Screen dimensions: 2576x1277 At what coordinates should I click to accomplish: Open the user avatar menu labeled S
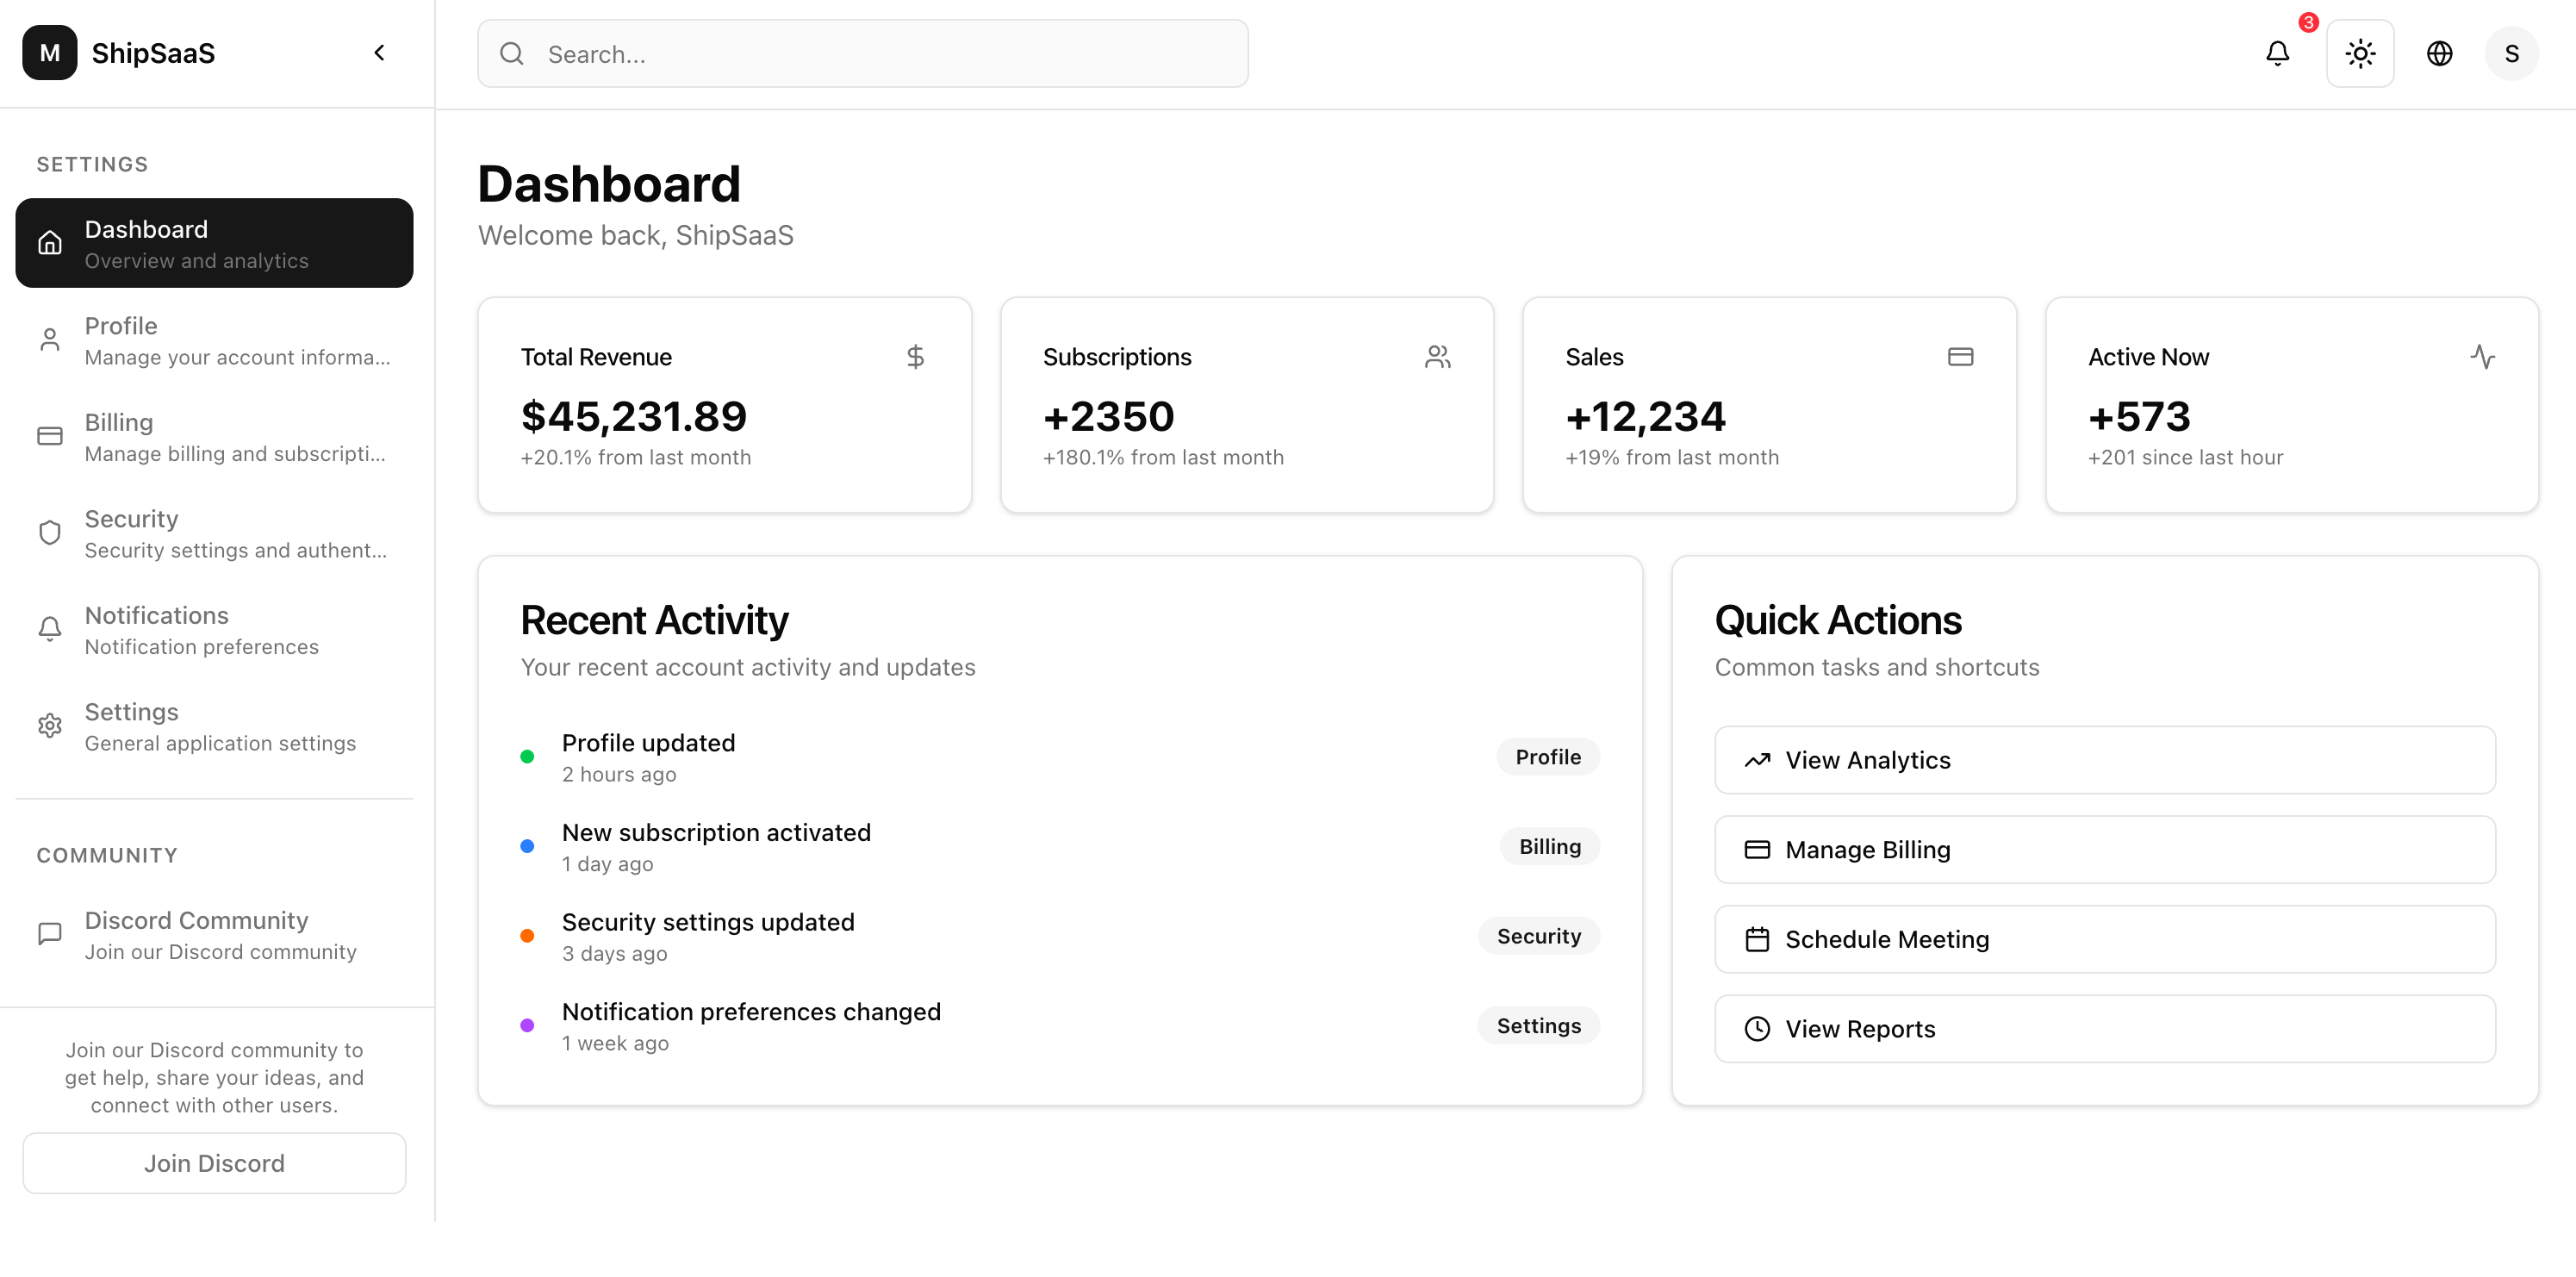point(2512,53)
